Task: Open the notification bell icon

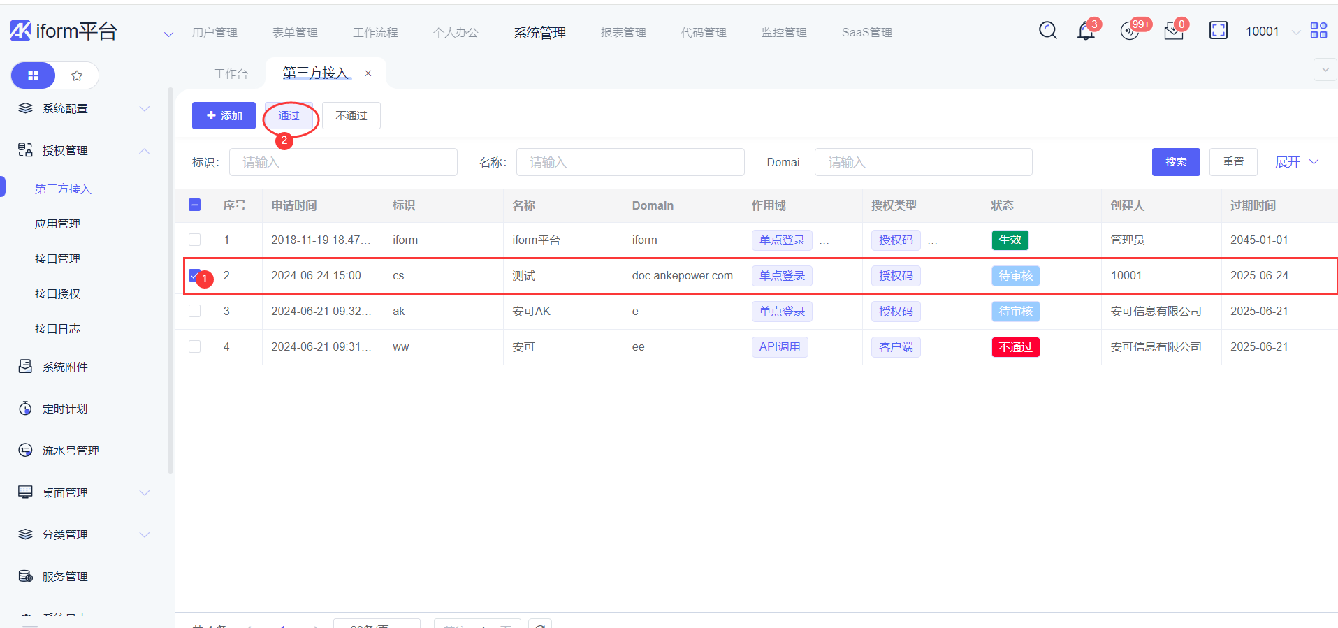Action: [x=1086, y=31]
